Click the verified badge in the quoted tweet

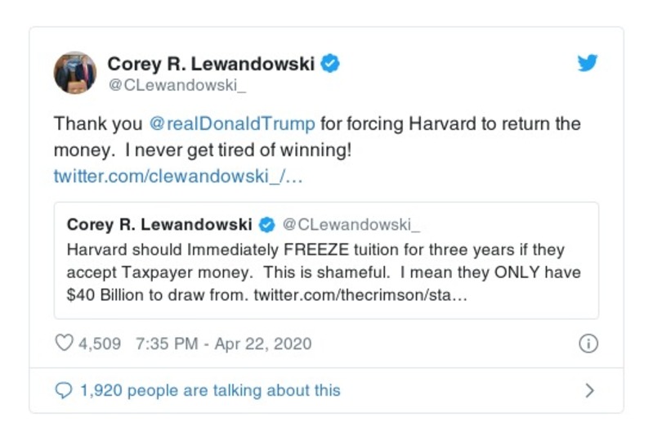pyautogui.click(x=266, y=224)
